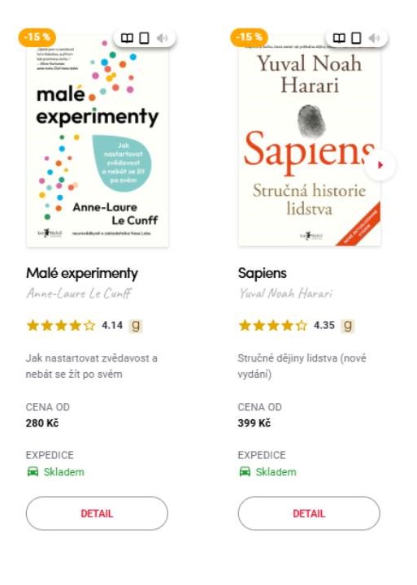Viewport: 417px width, 585px height.
Task: Advance carousel with the red arrow button
Action: pyautogui.click(x=380, y=165)
